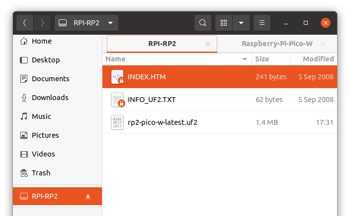This screenshot has height=216, width=350.
Task: Click the drive icon in the path bar
Action: coord(63,23)
